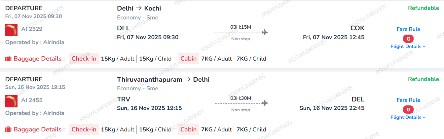Click the flight number AI 2529

pyautogui.click(x=32, y=29)
